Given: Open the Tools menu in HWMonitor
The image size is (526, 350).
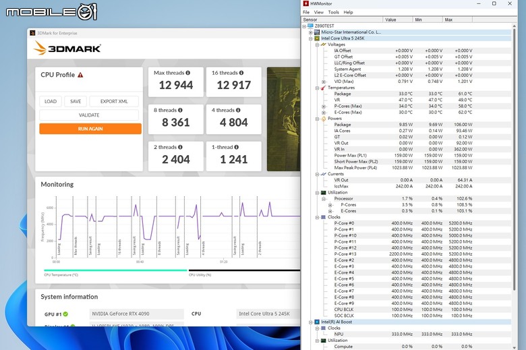Looking at the screenshot, I should [333, 12].
